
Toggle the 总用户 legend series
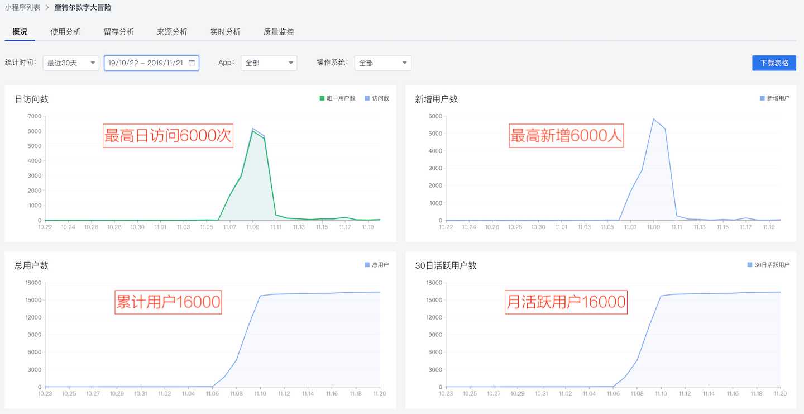(377, 265)
